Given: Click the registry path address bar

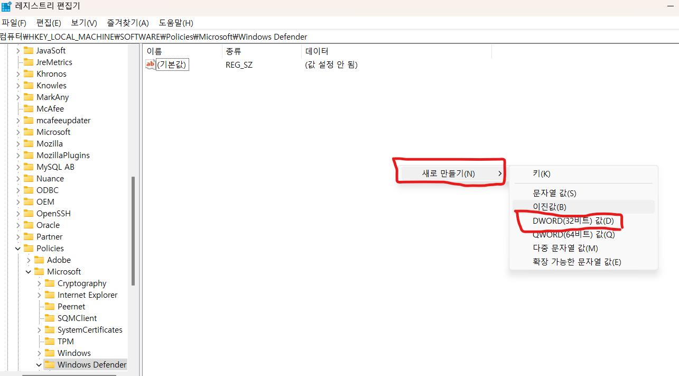Looking at the screenshot, I should tap(339, 36).
